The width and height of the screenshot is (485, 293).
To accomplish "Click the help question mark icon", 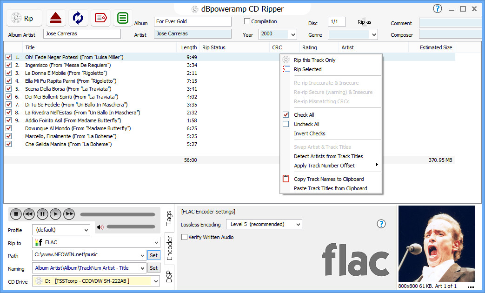I will pyautogui.click(x=437, y=8).
